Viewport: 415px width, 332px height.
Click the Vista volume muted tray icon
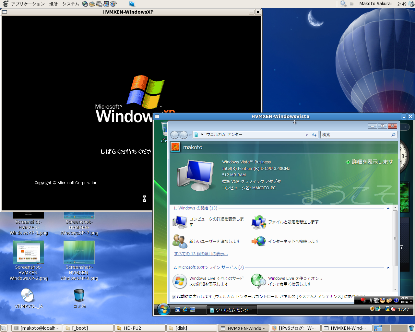coord(393,309)
